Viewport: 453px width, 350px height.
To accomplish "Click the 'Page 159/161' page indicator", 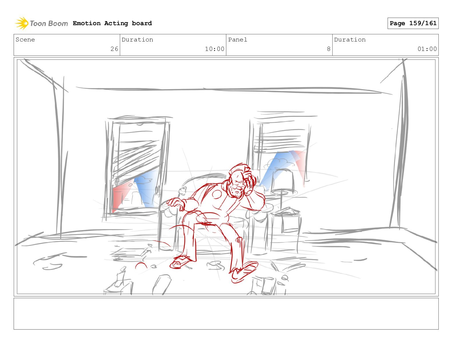I will [413, 23].
